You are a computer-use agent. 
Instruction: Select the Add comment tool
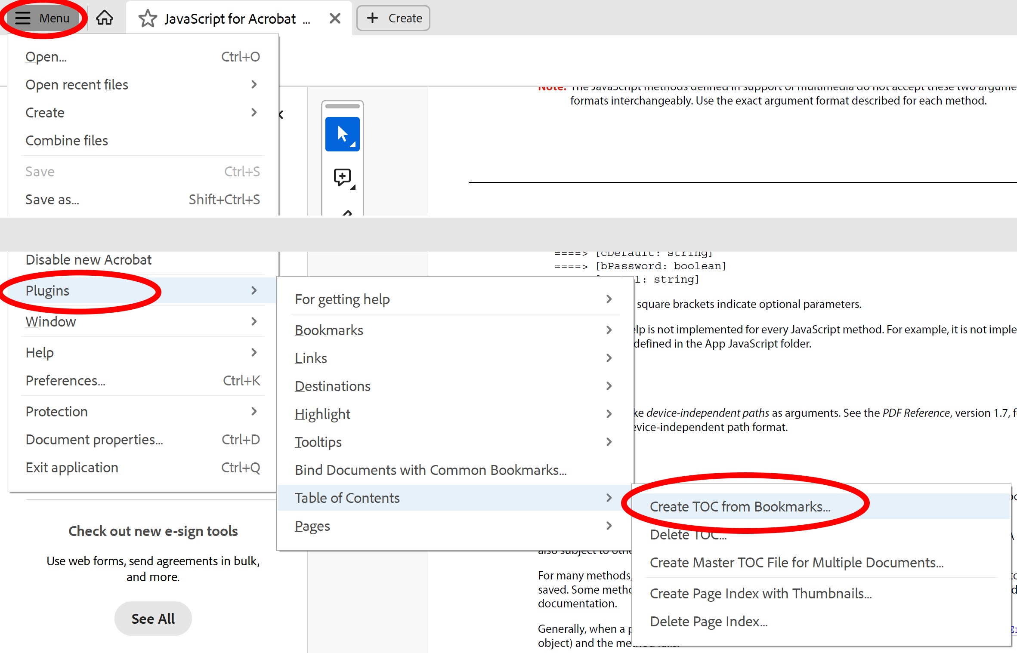[343, 178]
